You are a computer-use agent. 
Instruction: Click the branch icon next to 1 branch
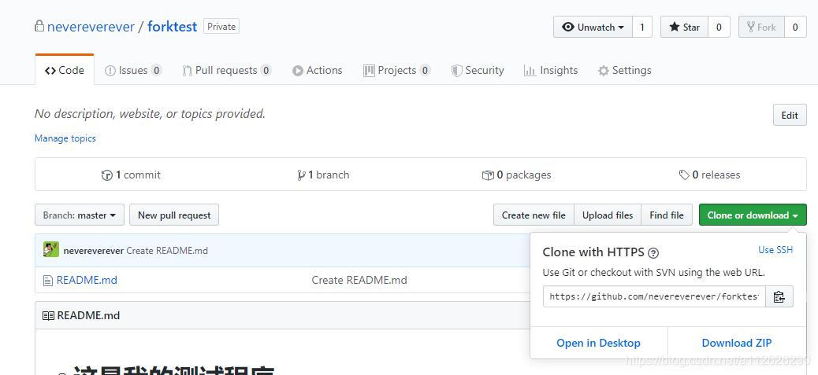coord(301,175)
